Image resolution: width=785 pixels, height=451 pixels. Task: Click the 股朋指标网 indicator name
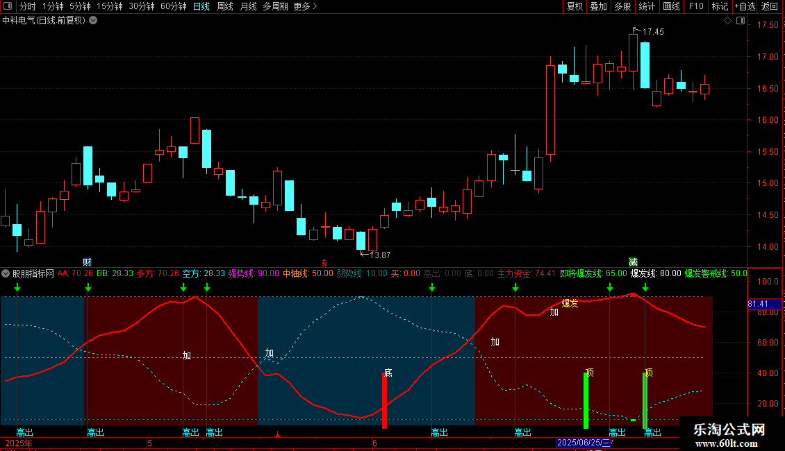point(33,273)
